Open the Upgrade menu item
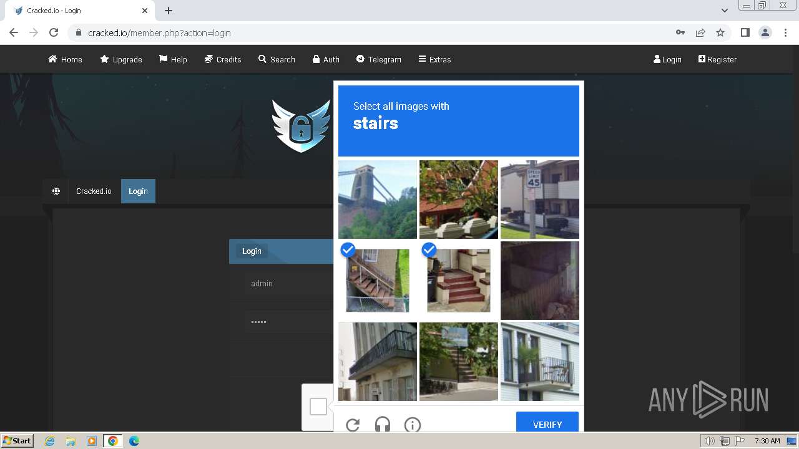 pyautogui.click(x=121, y=59)
